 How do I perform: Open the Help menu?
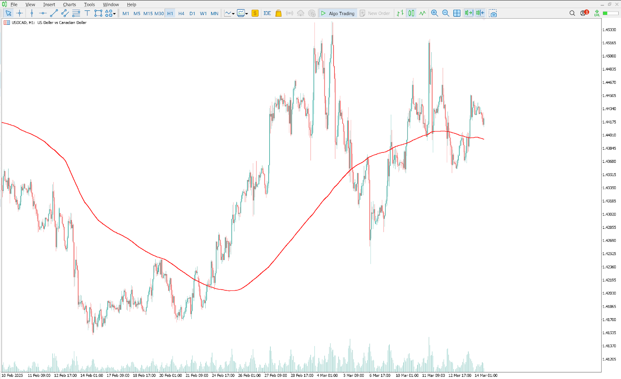pyautogui.click(x=132, y=5)
